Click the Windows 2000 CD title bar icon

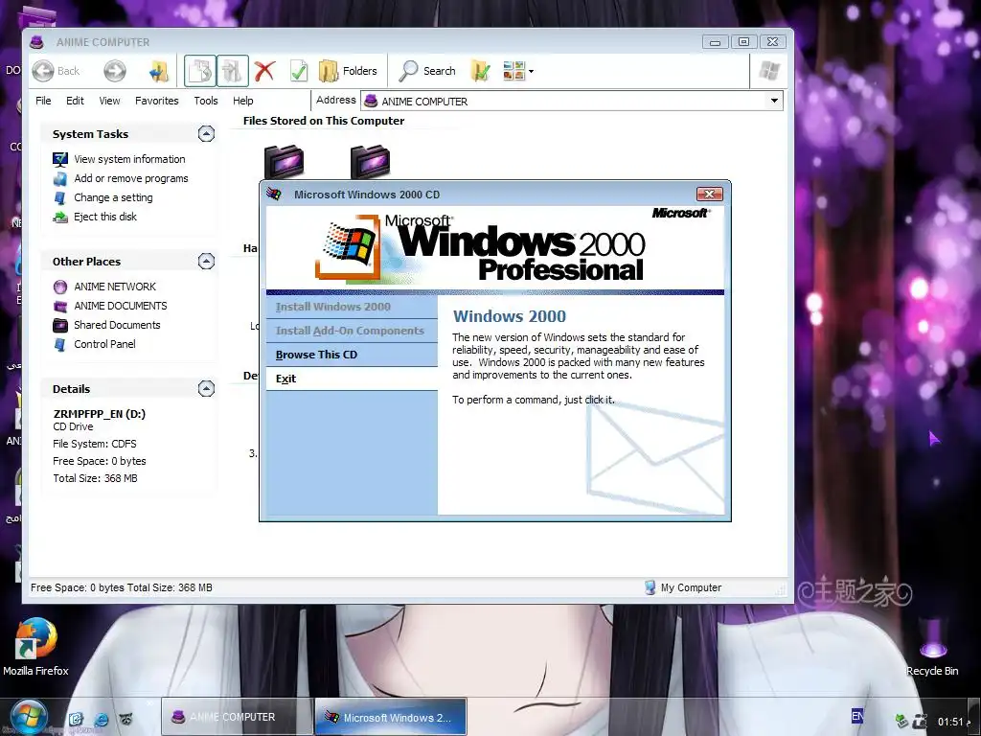(274, 194)
